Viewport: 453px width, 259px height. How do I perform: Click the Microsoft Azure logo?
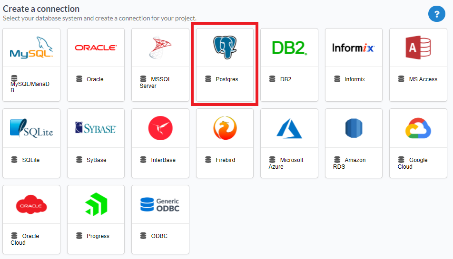pyautogui.click(x=289, y=128)
